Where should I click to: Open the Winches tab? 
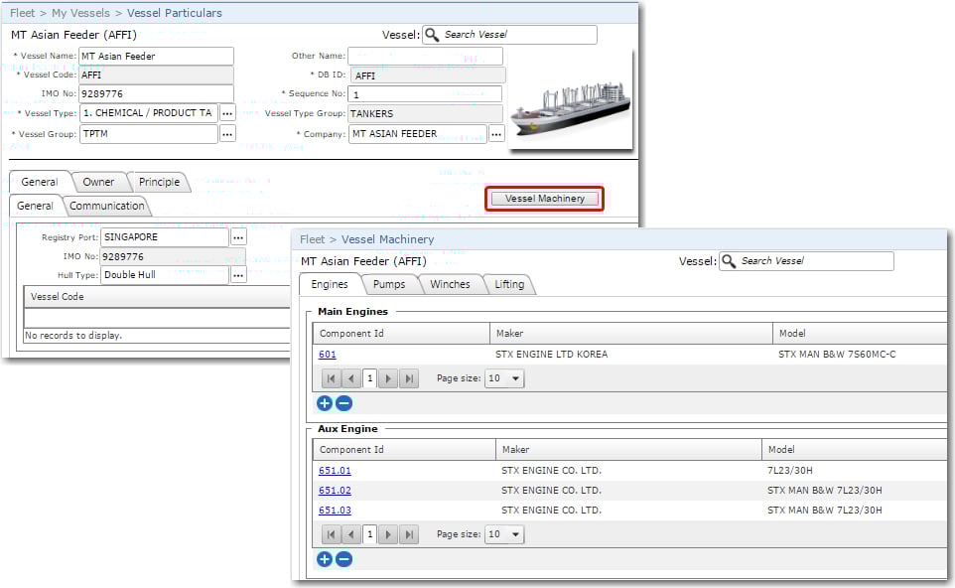(x=450, y=285)
